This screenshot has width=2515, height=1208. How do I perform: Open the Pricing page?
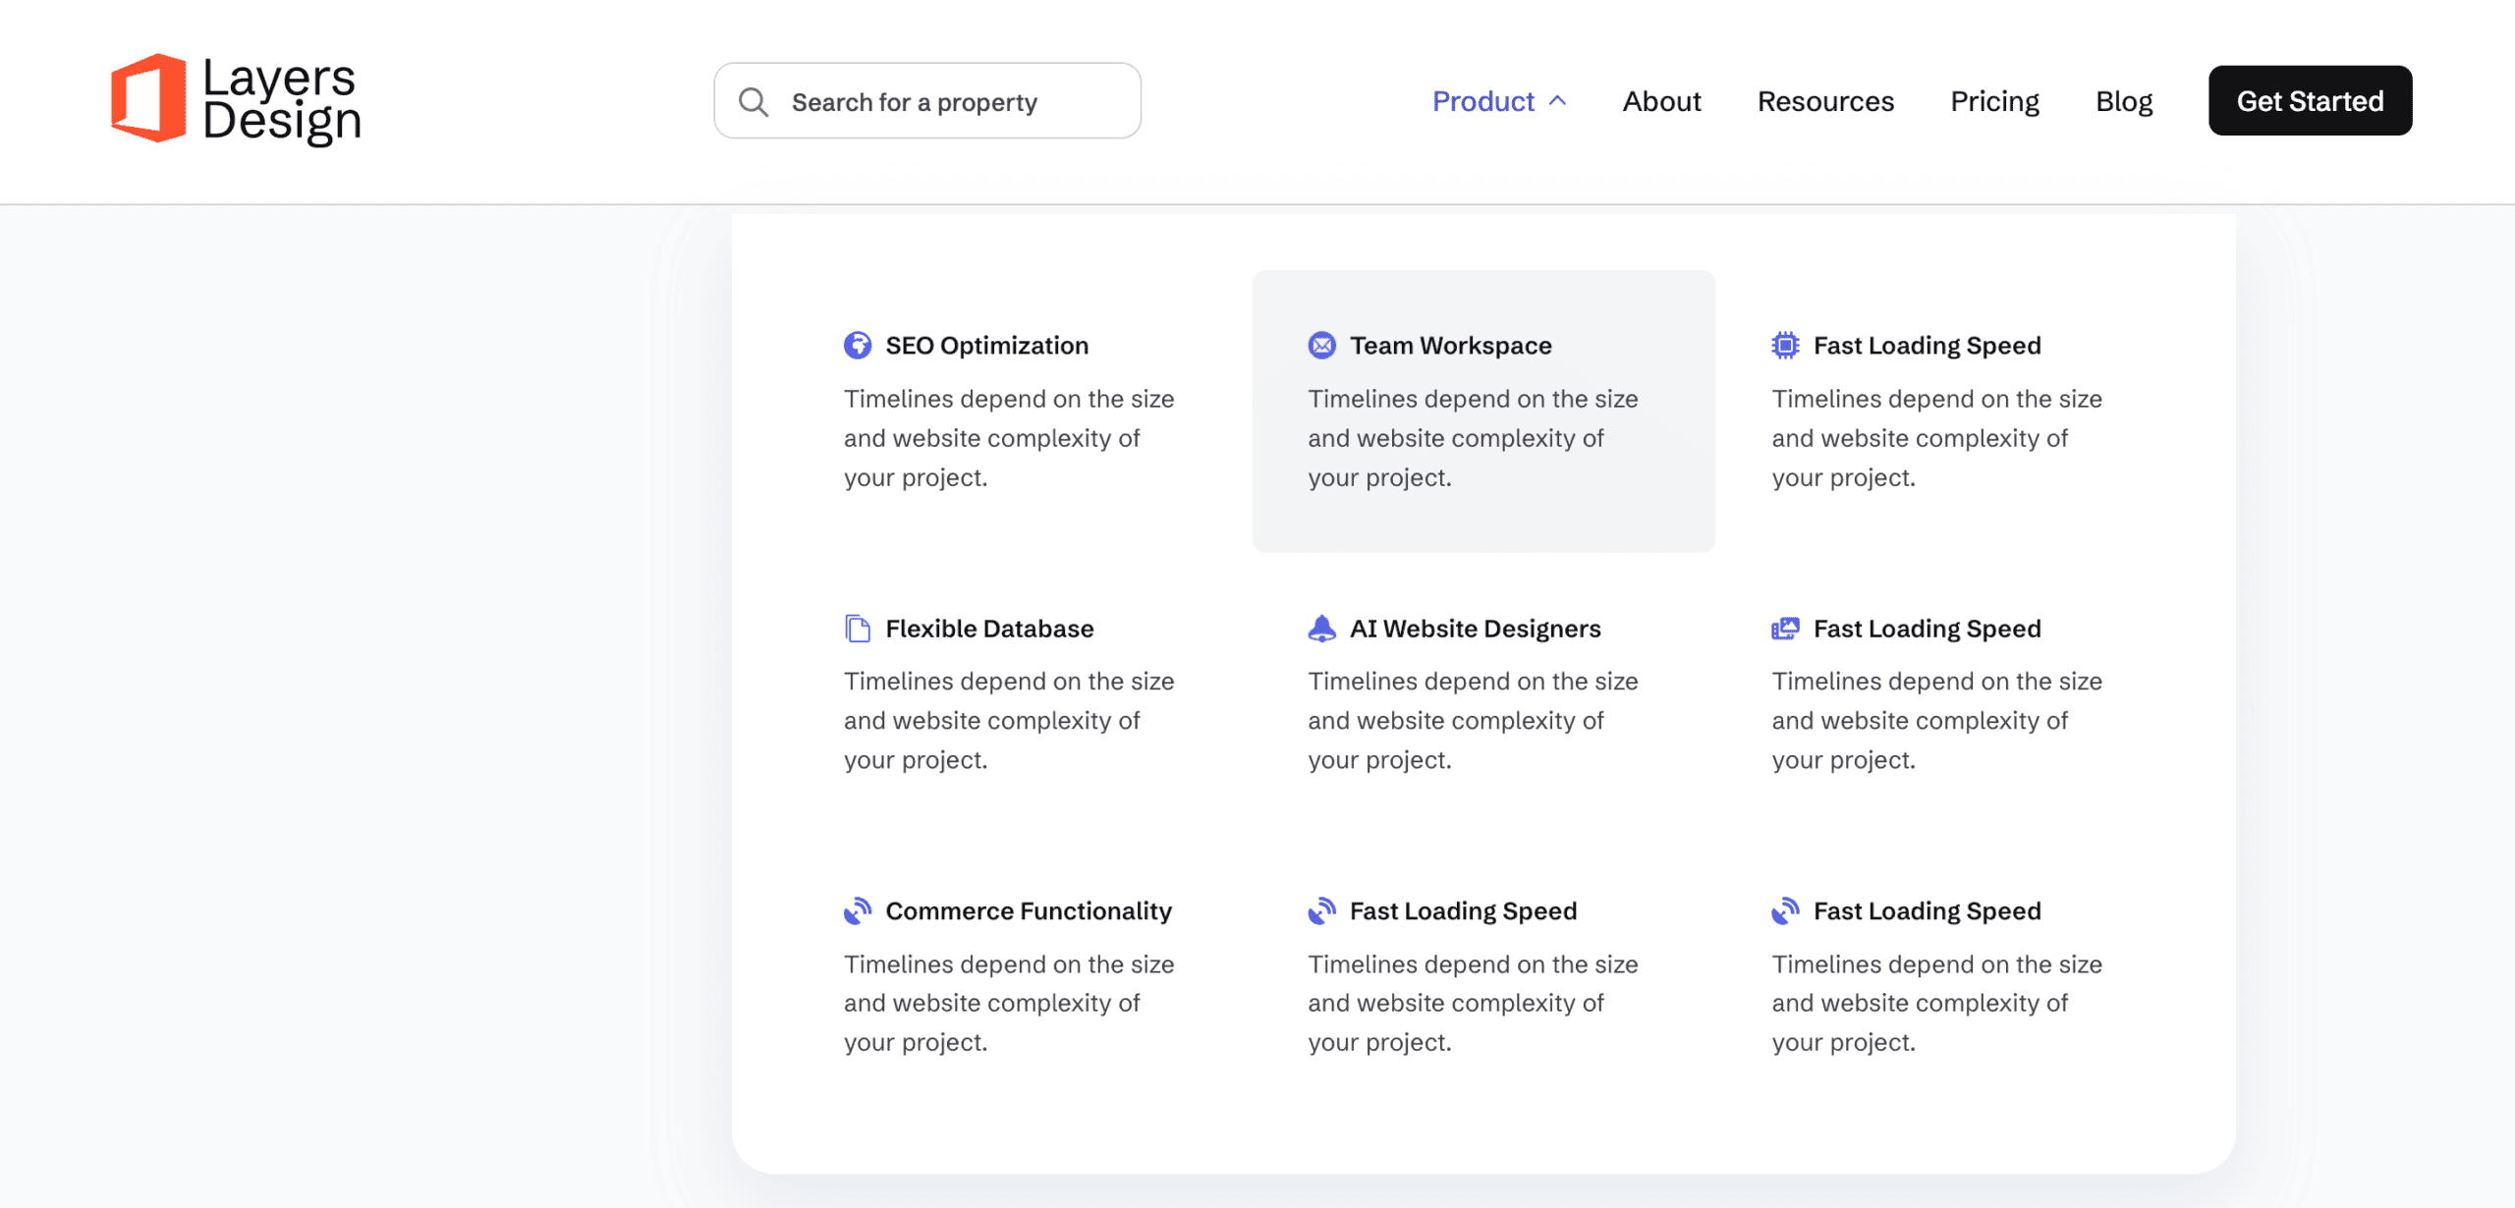click(1994, 101)
